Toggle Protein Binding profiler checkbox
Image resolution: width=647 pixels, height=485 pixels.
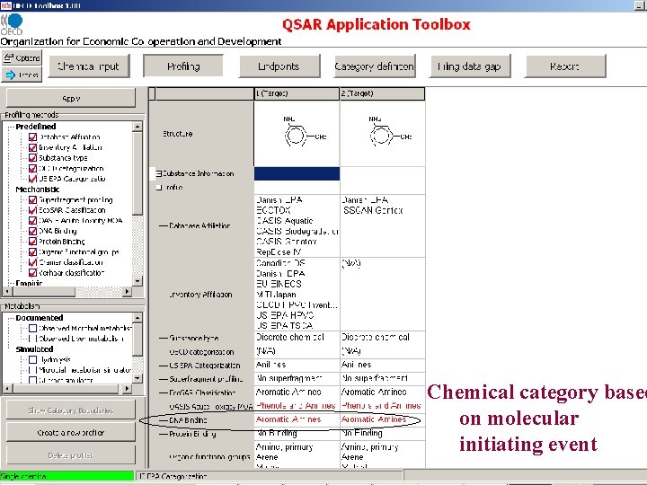coord(32,242)
